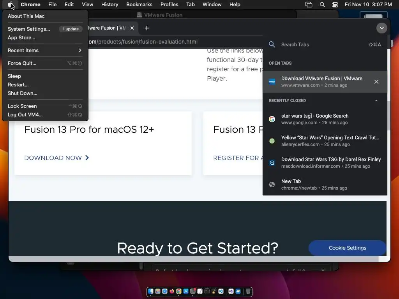Select Shut Down from Apple menu
399x299 pixels.
click(45, 93)
